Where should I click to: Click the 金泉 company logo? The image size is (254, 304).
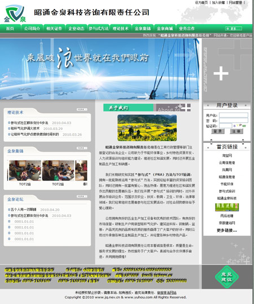15,14
